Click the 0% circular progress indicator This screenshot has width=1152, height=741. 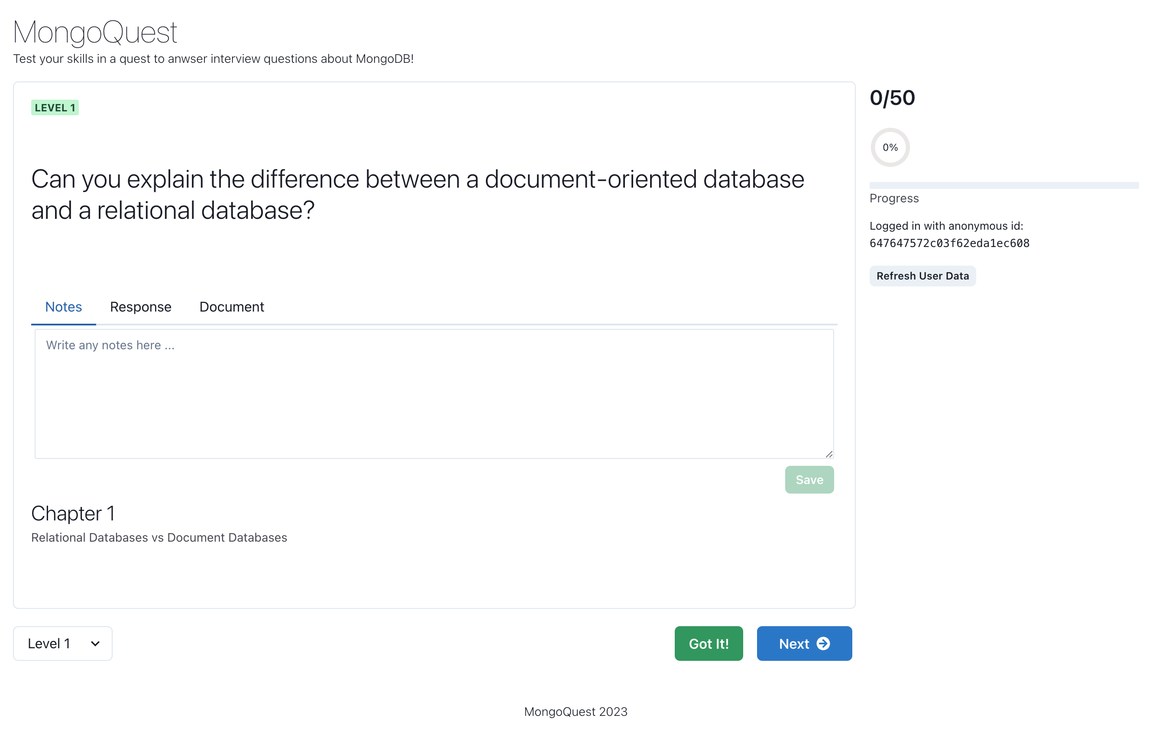[890, 147]
